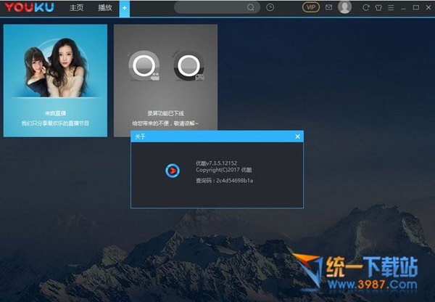Click the user avatar profile picture
The width and height of the screenshot is (435, 302).
click(x=344, y=7)
